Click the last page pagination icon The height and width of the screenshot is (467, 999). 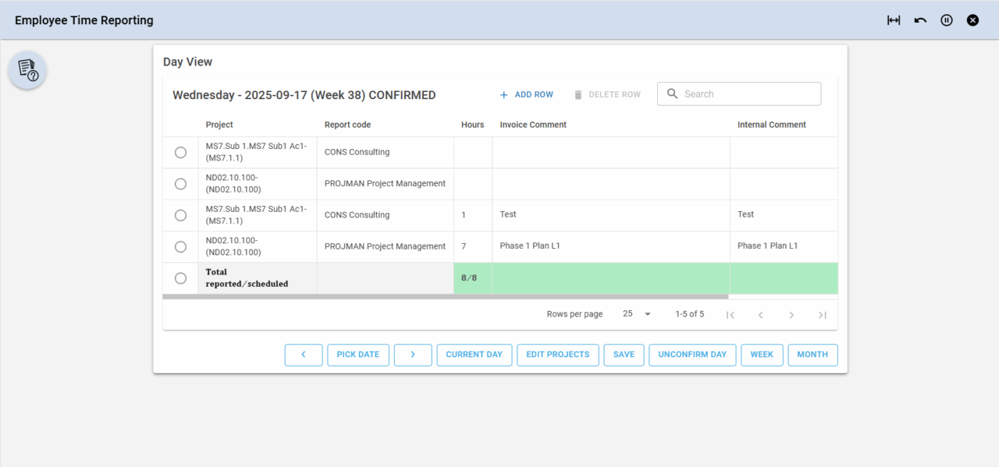[822, 315]
